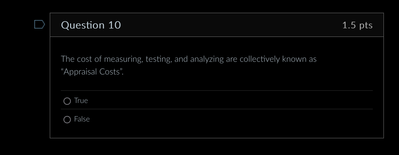Click the word False next to its radio
The width and height of the screenshot is (399, 155).
(81, 119)
